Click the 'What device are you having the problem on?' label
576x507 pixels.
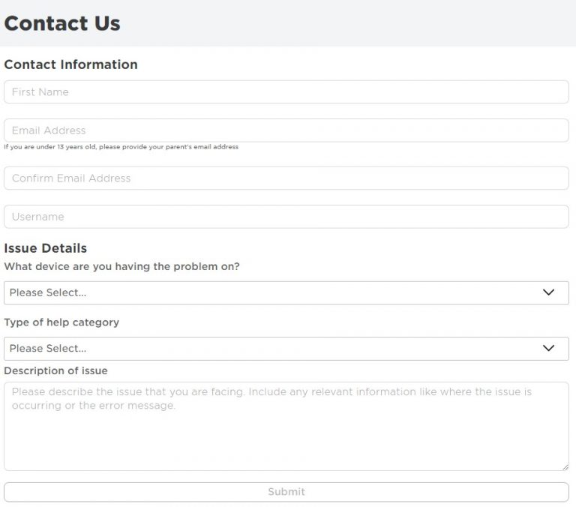(121, 266)
